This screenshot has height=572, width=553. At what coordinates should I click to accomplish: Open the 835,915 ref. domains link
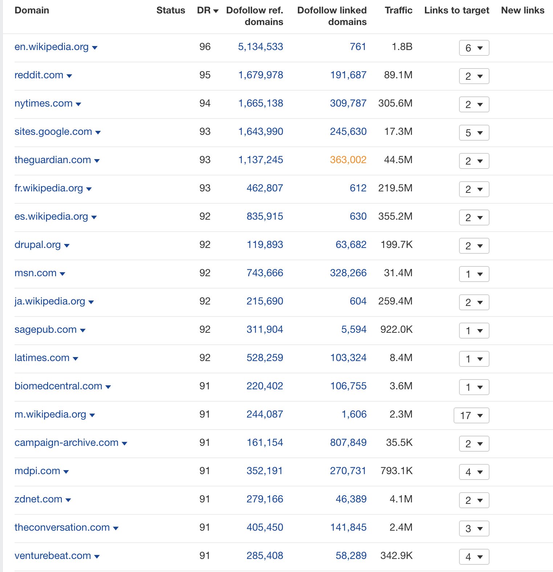pos(265,216)
